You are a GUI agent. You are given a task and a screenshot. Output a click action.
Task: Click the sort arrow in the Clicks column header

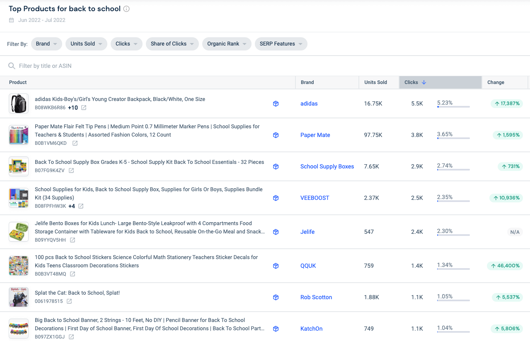click(x=424, y=82)
